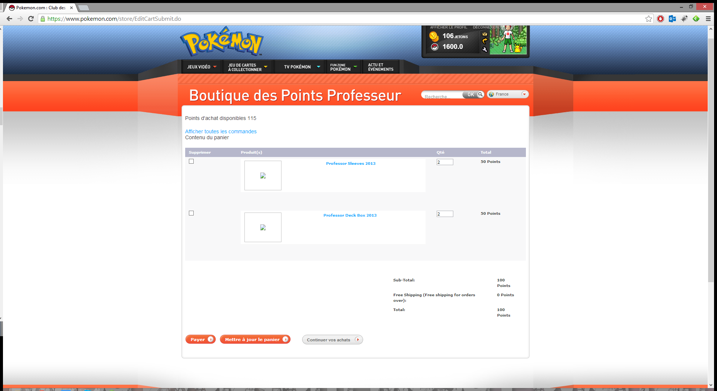Tick the remove checkbox for Professor Deck Box 2013
The image size is (717, 391).
[x=191, y=213]
